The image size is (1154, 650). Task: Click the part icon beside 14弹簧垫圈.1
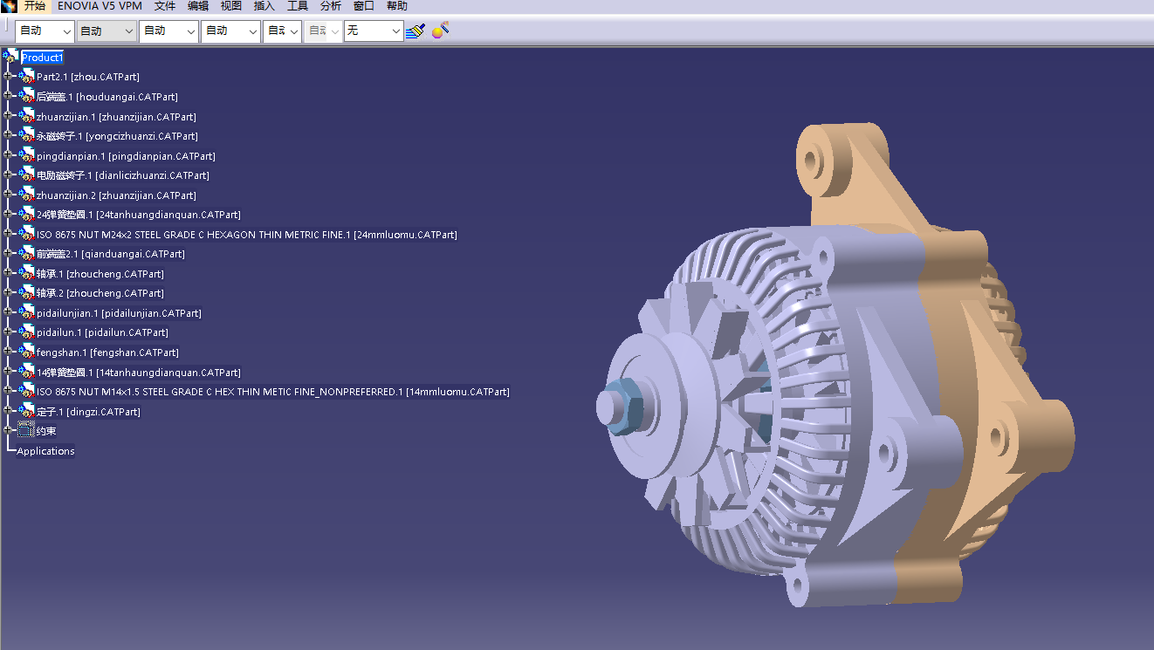[27, 372]
